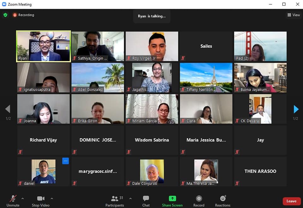Image resolution: width=303 pixels, height=208 pixels.
Task: Click Richard Vijay name tile
Action: [44, 140]
